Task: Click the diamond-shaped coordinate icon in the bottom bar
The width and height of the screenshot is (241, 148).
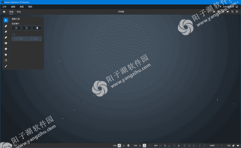Action: (x=140, y=145)
